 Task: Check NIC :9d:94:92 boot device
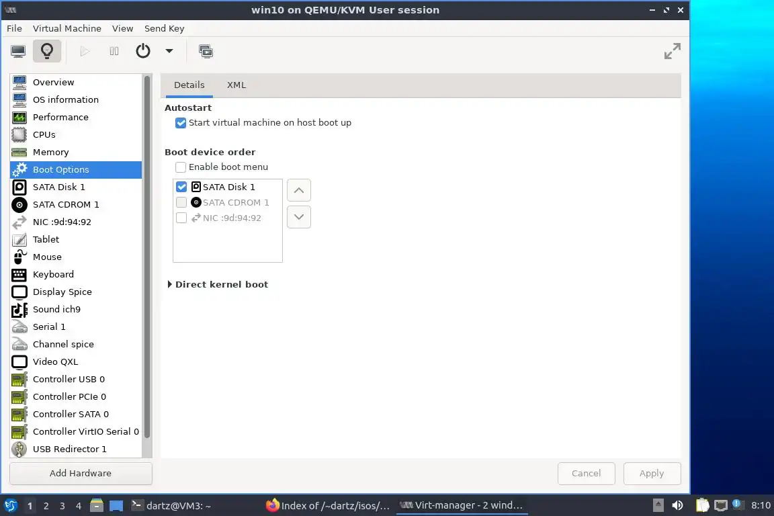click(x=181, y=218)
